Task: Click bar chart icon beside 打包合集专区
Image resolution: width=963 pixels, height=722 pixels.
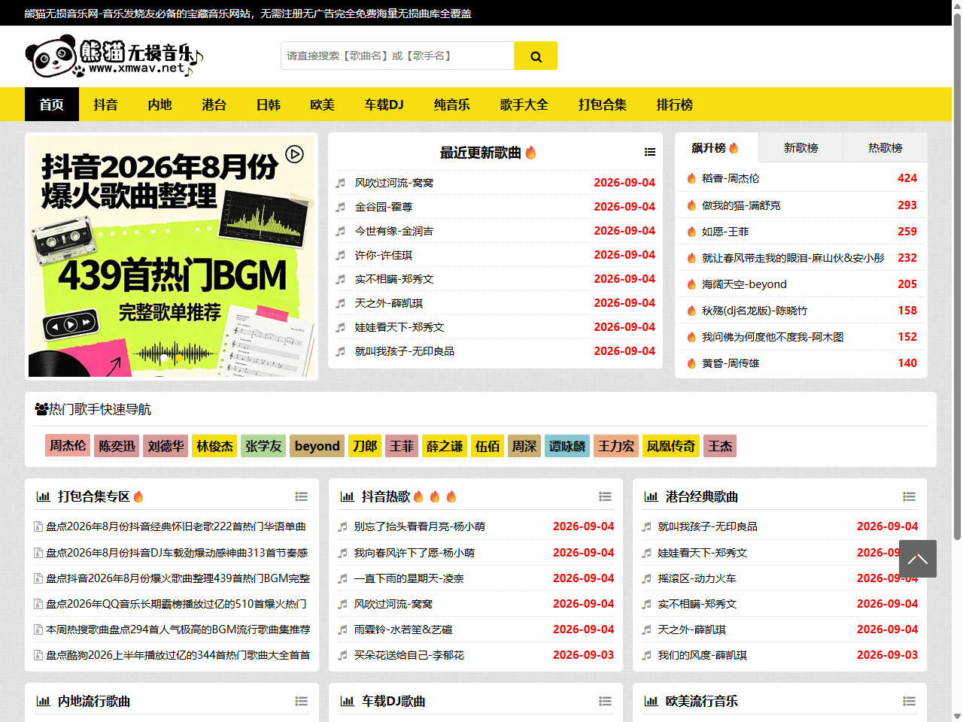Action: pyautogui.click(x=43, y=496)
